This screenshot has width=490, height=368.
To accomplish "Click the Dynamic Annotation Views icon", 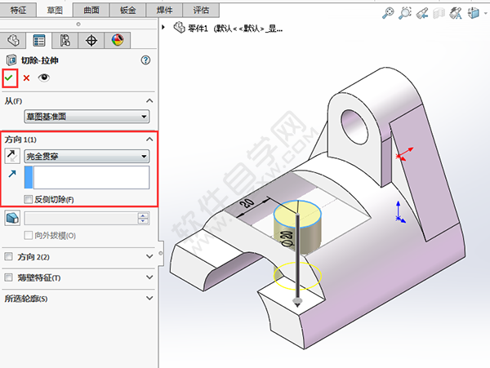I will [x=456, y=13].
